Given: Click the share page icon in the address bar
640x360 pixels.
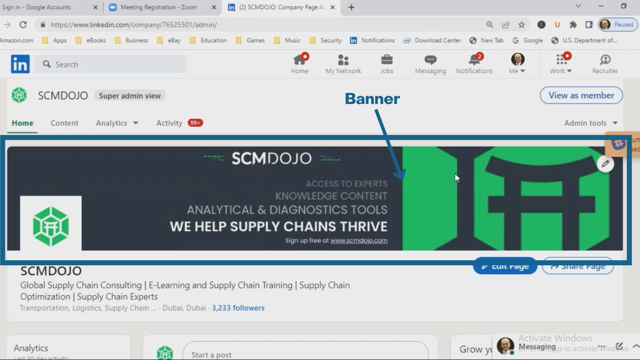Looking at the screenshot, I should (506, 24).
